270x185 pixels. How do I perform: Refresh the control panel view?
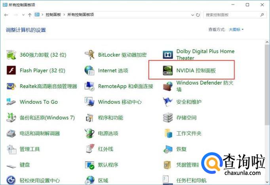click(198, 15)
